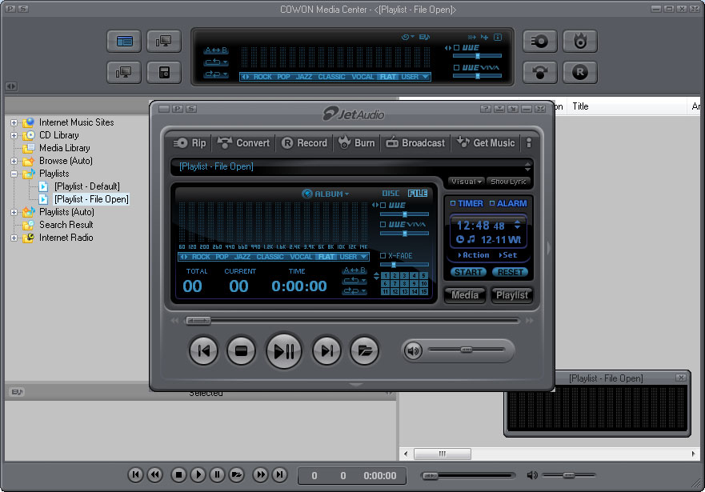Click the fast-forward button in Media Center bottom bar
Screen dimensions: 705x492
click(260, 474)
